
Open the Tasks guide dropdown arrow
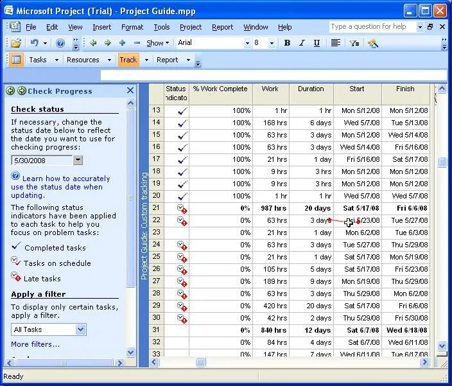click(x=56, y=60)
